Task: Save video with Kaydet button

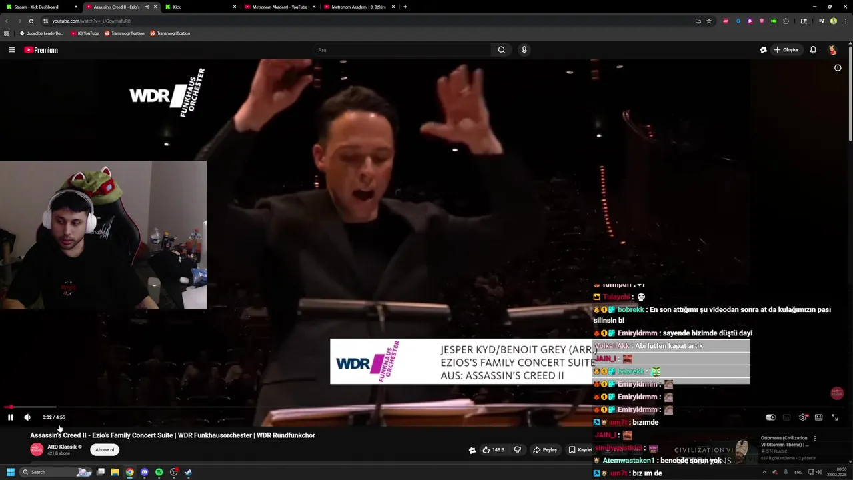Action: (x=580, y=450)
